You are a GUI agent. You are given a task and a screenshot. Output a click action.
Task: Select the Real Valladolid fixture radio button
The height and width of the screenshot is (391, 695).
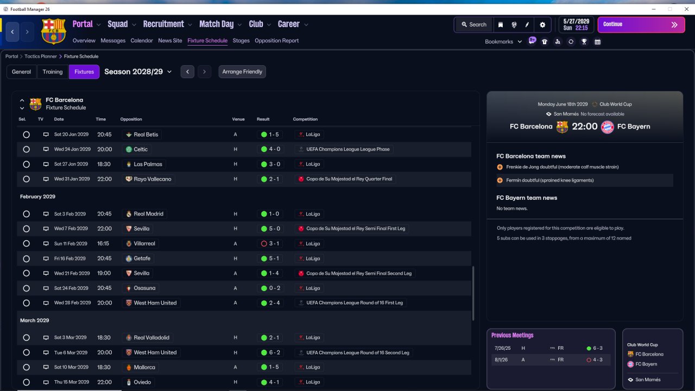[x=26, y=338]
